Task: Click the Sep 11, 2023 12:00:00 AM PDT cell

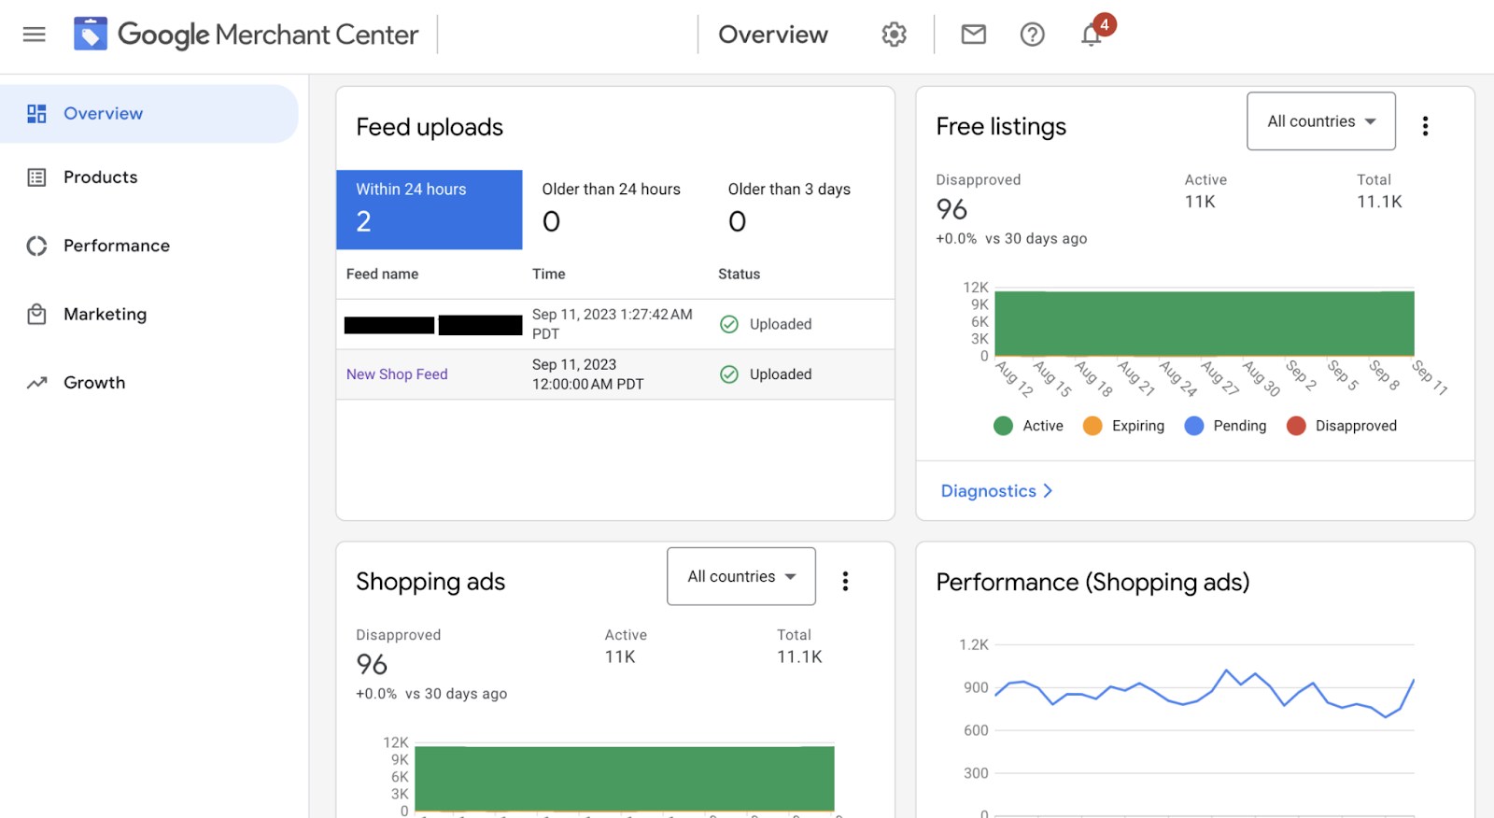Action: (x=588, y=374)
